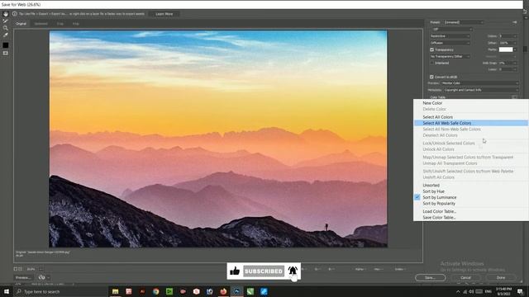Click the thumbs-up like icon
Image resolution: width=529 pixels, height=297 pixels.
235,271
